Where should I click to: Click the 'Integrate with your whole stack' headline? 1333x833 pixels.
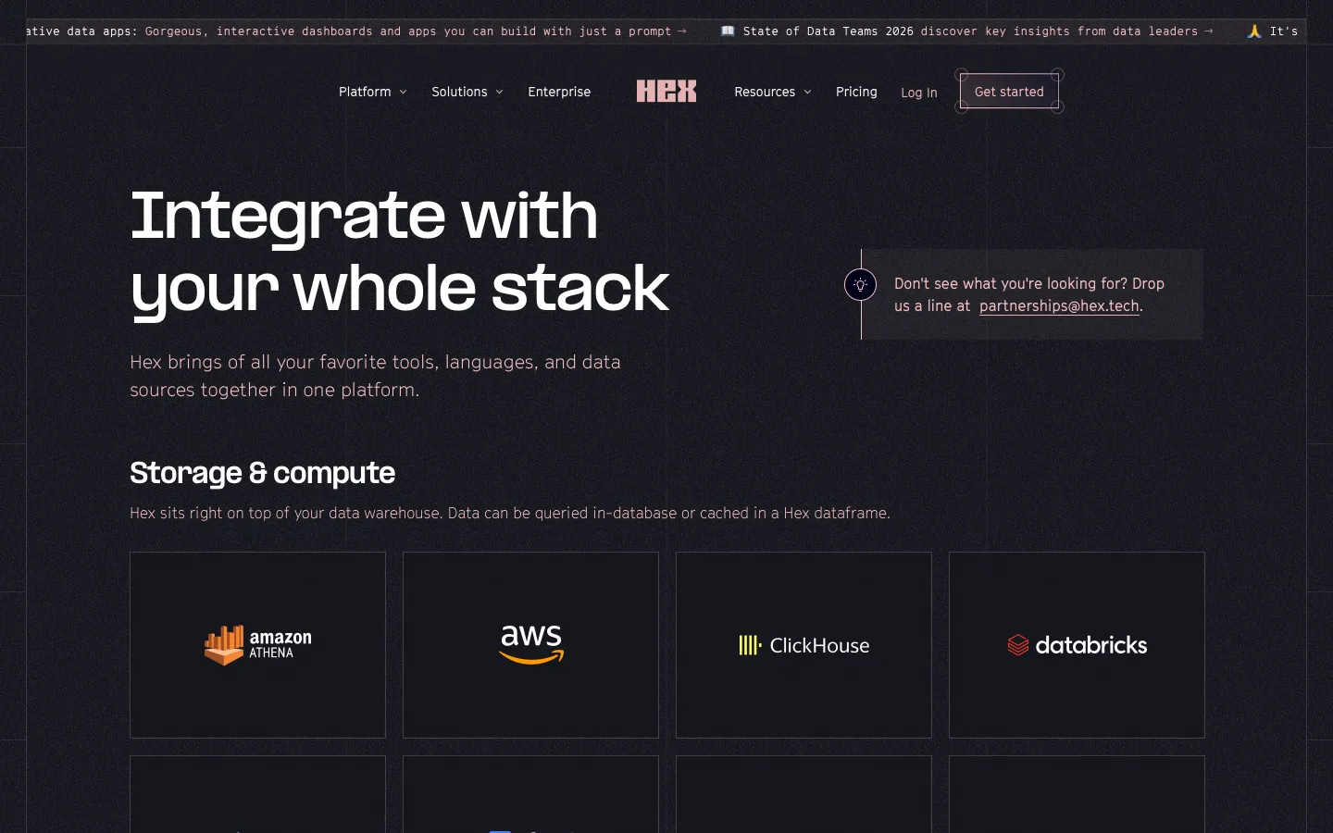coord(399,252)
